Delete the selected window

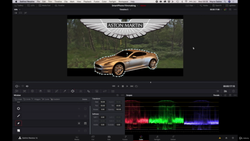point(84,99)
